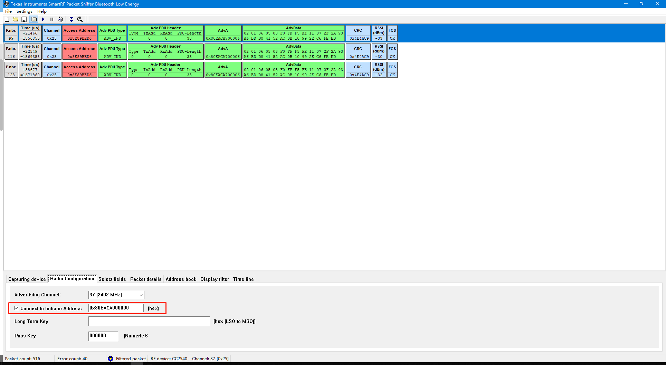Create a new capture with the blank page icon

point(7,19)
